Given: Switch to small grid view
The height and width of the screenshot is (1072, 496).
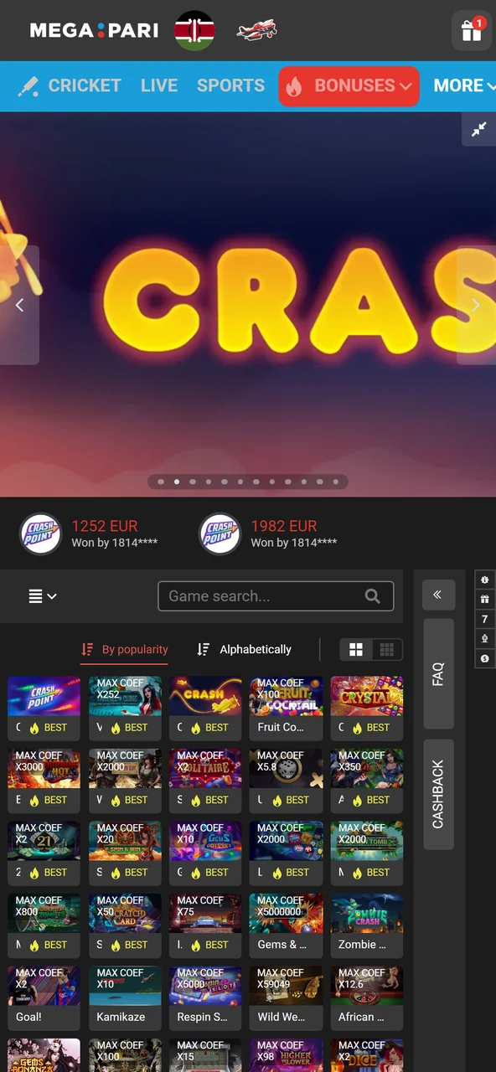Looking at the screenshot, I should (x=387, y=649).
